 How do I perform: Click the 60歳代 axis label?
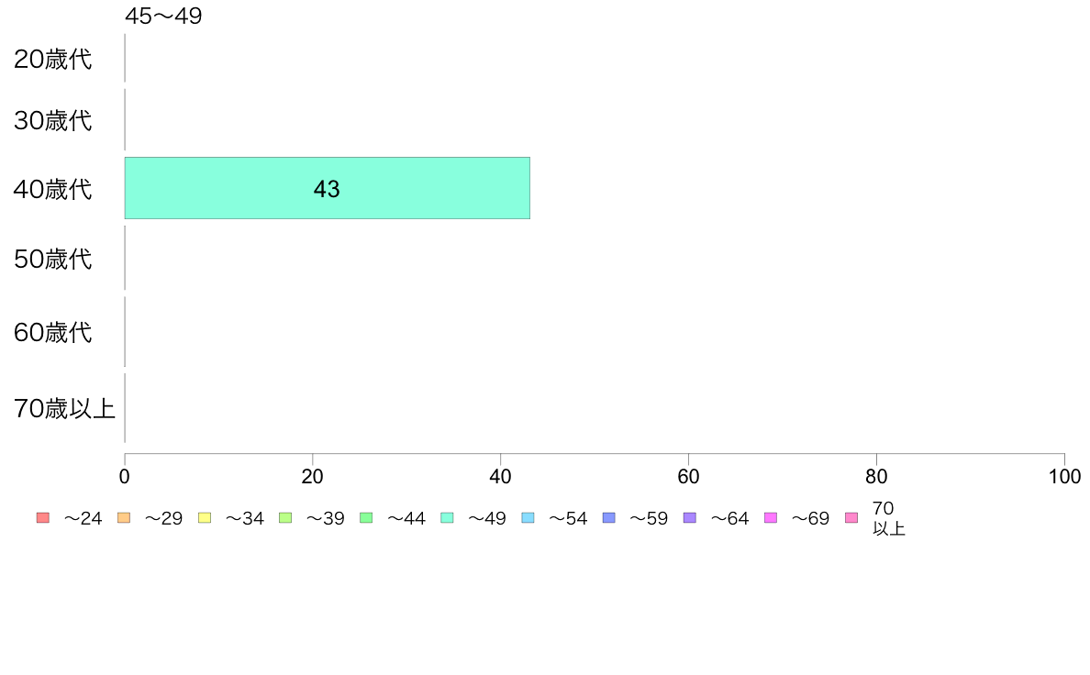(53, 332)
